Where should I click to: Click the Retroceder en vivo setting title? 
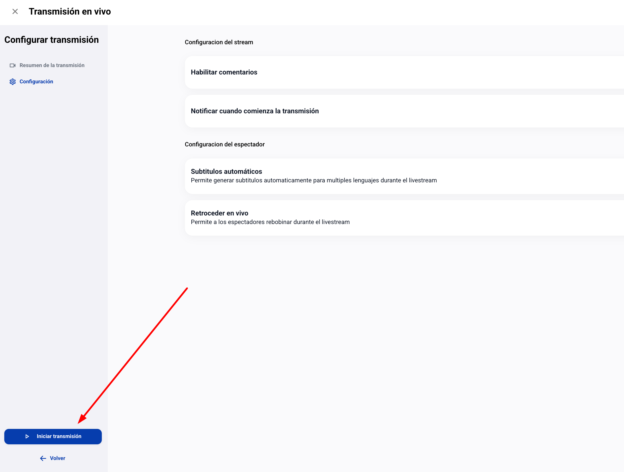pyautogui.click(x=219, y=213)
